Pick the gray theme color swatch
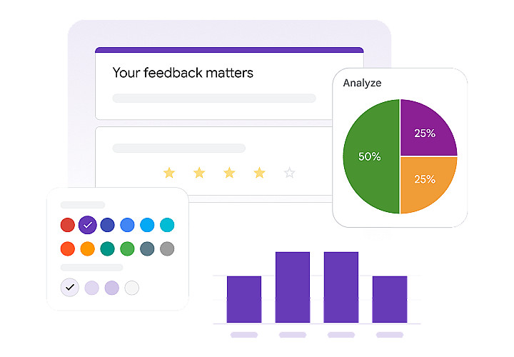The width and height of the screenshot is (514, 357). tap(167, 249)
